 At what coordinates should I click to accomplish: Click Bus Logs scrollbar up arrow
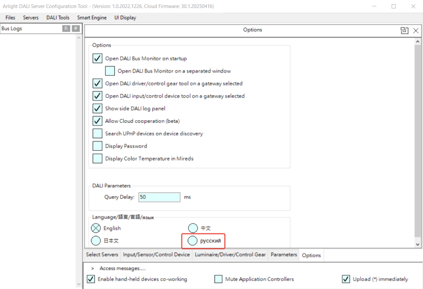click(x=79, y=38)
